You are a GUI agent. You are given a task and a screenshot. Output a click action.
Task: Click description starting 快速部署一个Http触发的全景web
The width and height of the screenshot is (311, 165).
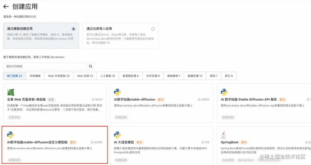[54, 108]
